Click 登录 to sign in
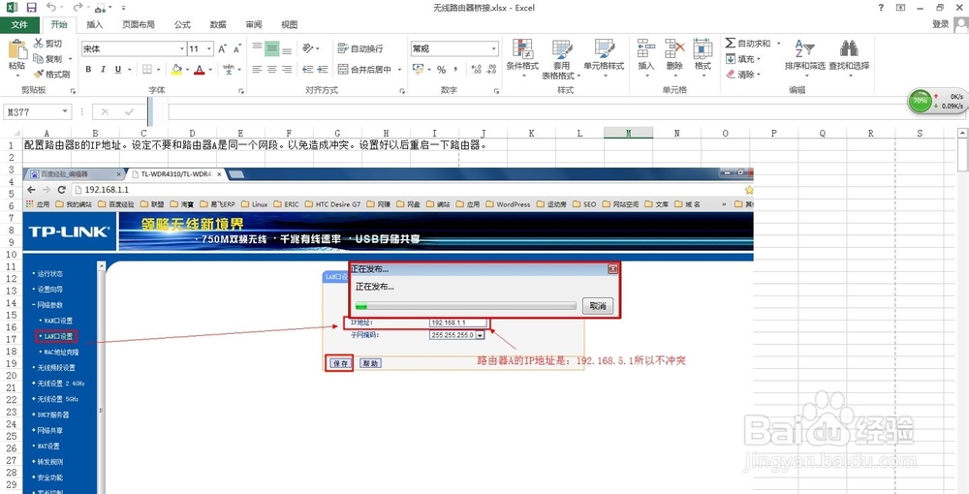 click(940, 24)
